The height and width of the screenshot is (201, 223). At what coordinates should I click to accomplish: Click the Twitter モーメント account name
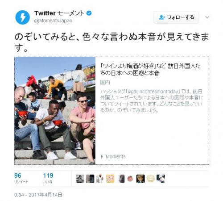[x=59, y=13]
